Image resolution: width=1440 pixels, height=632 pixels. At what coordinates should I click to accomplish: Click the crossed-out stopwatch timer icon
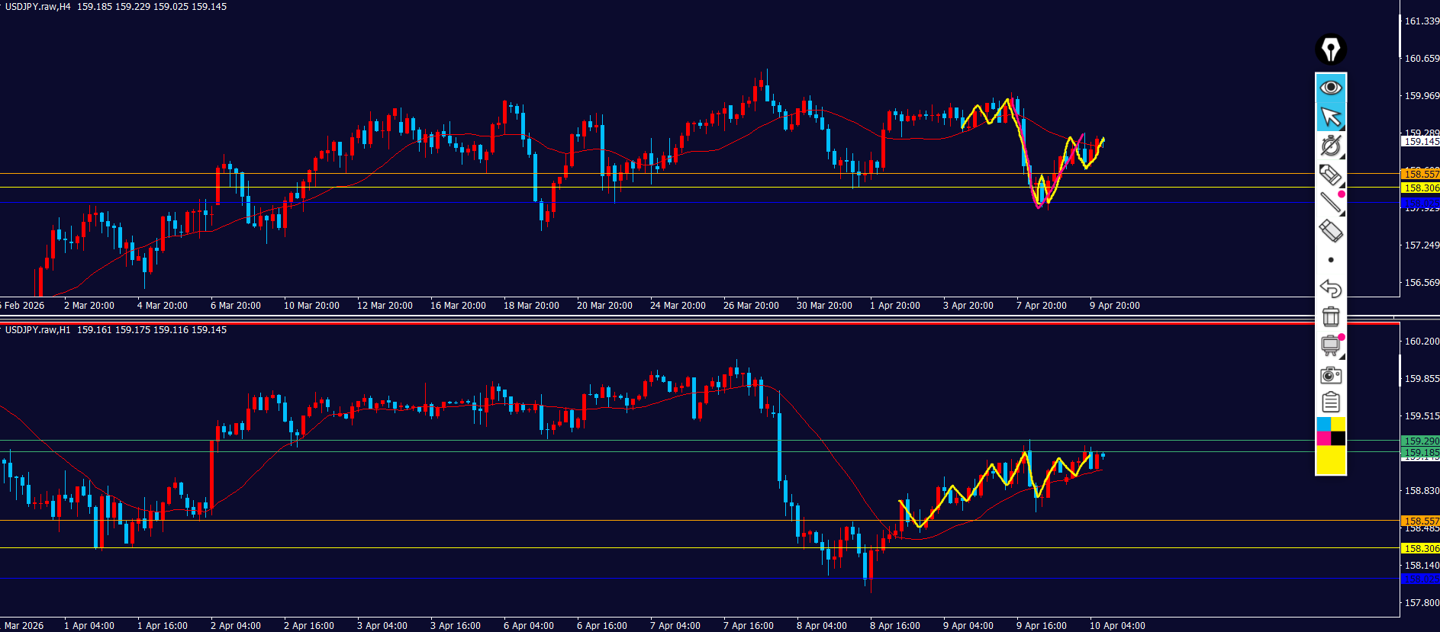click(1330, 146)
